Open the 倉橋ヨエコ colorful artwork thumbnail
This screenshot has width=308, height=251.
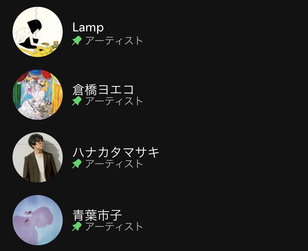coord(38,95)
